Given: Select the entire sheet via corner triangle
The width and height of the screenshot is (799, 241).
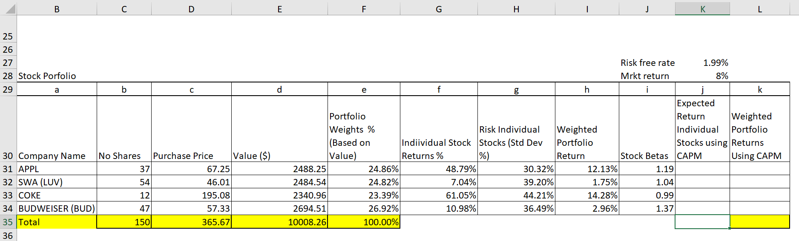Looking at the screenshot, I should click(x=9, y=9).
